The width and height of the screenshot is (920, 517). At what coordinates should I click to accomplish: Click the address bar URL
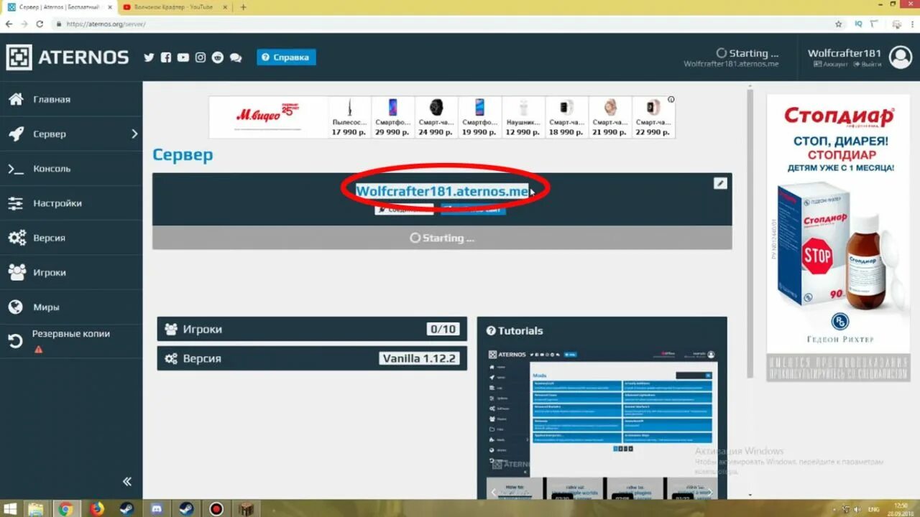106,24
